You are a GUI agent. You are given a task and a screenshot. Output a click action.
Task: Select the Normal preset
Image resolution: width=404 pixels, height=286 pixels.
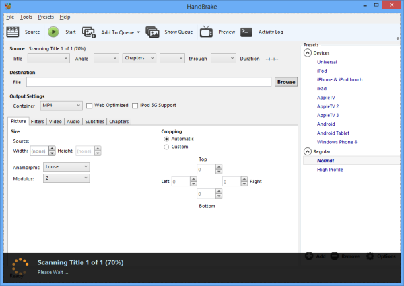pos(325,161)
